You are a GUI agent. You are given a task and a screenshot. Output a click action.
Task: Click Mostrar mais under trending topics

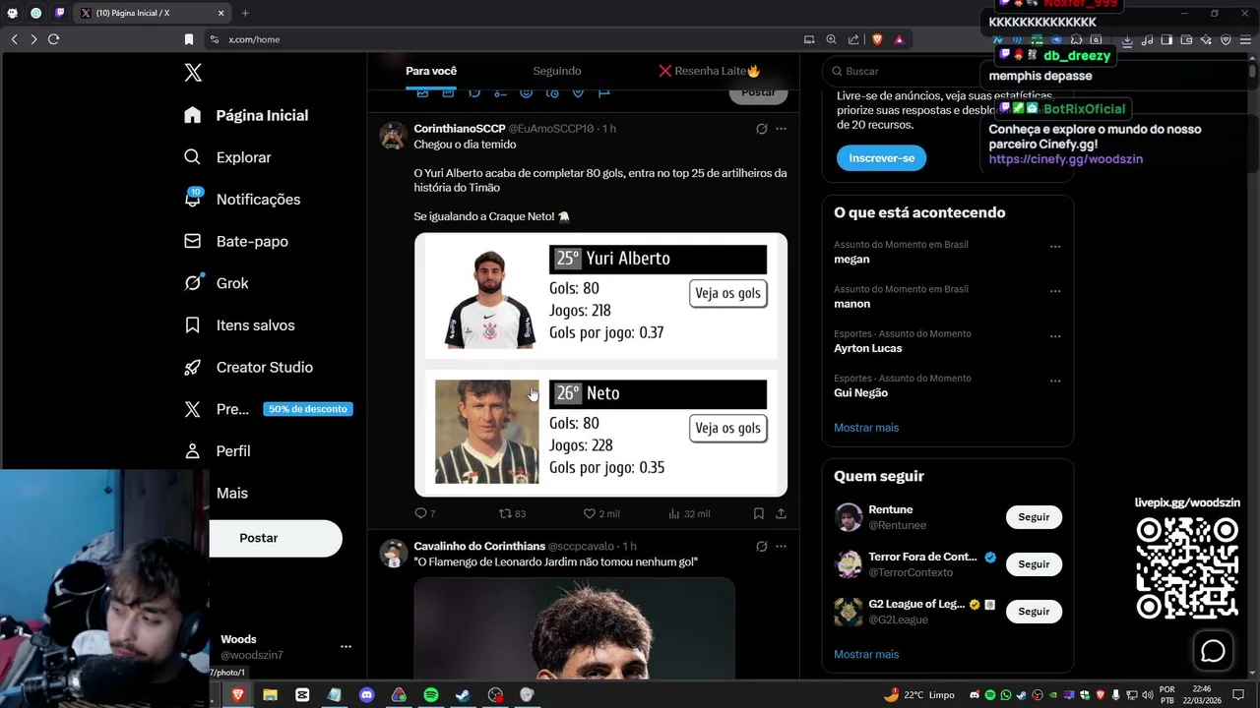click(x=866, y=428)
